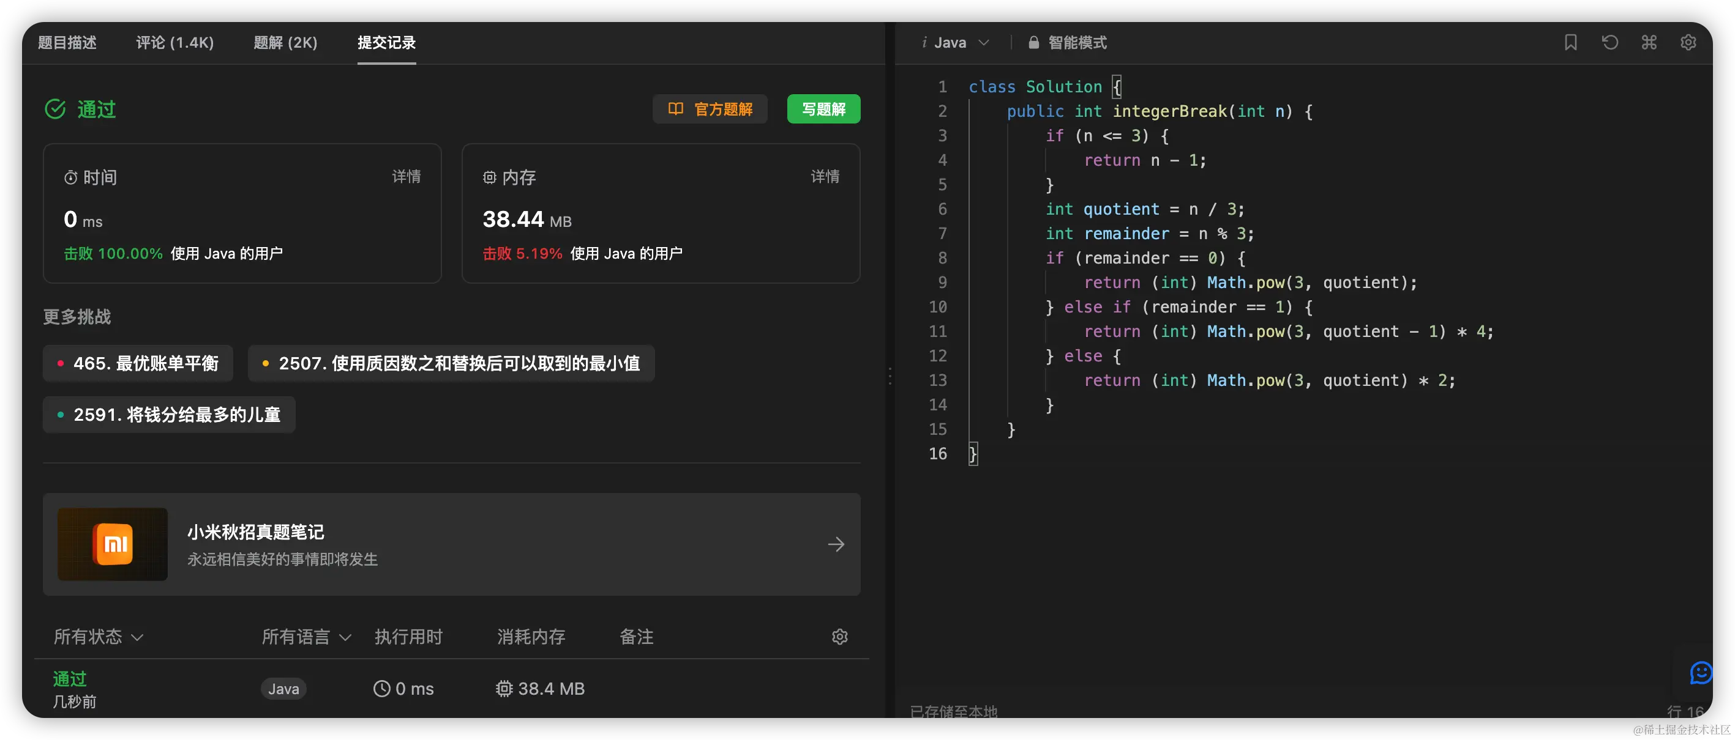Viewport: 1735px width, 740px height.
Task: Click line number 16 in the gutter
Action: tap(937, 453)
